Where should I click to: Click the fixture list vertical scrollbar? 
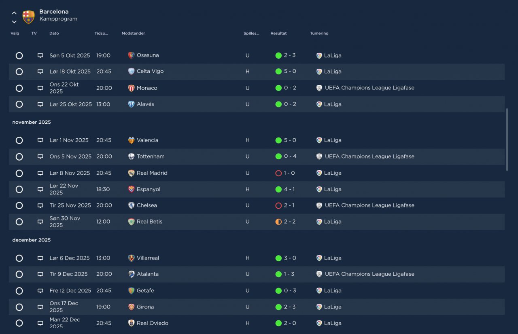[507, 140]
